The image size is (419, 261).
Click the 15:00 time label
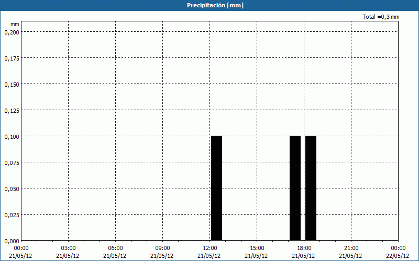coord(257,248)
